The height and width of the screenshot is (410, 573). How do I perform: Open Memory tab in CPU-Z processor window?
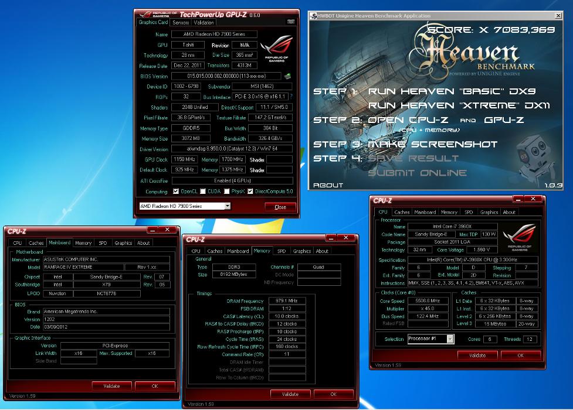[449, 212]
